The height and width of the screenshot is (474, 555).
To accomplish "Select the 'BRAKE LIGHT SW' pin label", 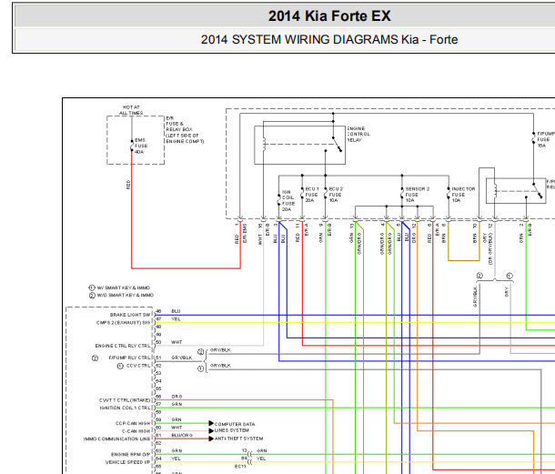I will (x=130, y=315).
